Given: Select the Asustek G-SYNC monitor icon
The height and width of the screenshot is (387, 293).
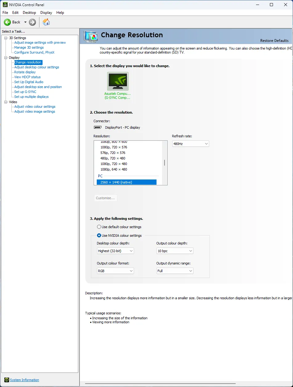Looking at the screenshot, I should (x=118, y=81).
